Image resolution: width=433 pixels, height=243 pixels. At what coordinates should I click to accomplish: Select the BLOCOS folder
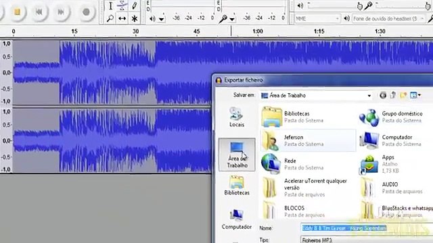tap(308, 211)
